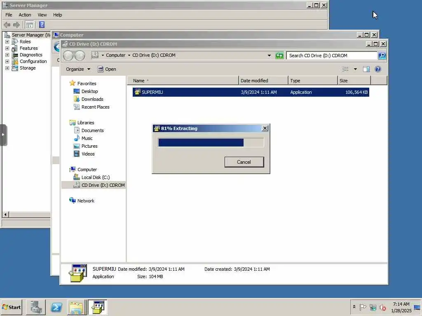Open Favorites in the navigation pane
The image size is (422, 316).
tap(83, 84)
